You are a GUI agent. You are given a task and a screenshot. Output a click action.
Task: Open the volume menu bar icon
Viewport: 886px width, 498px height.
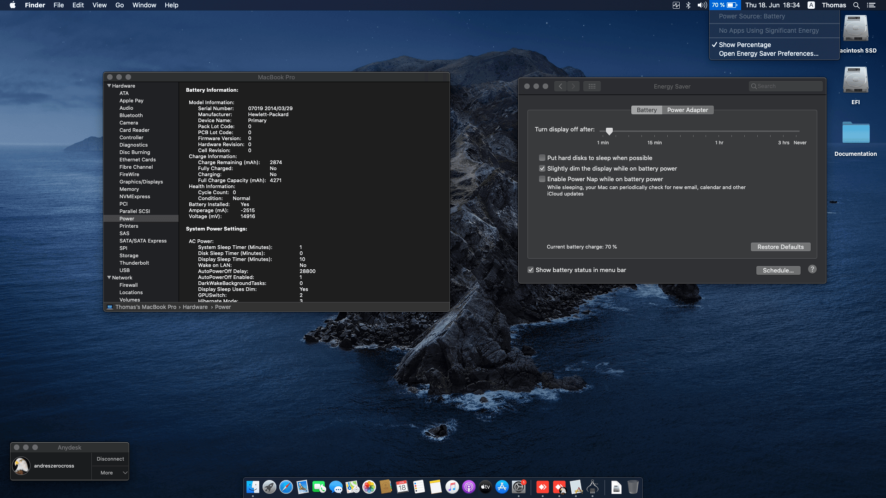click(x=702, y=5)
